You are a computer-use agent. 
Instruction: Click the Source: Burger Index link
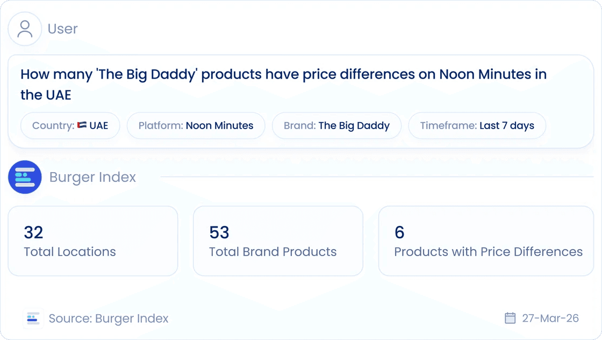click(x=108, y=318)
